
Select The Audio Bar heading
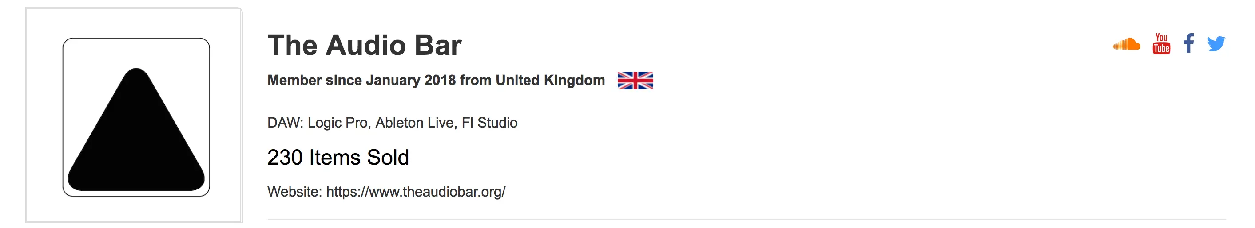(x=364, y=45)
